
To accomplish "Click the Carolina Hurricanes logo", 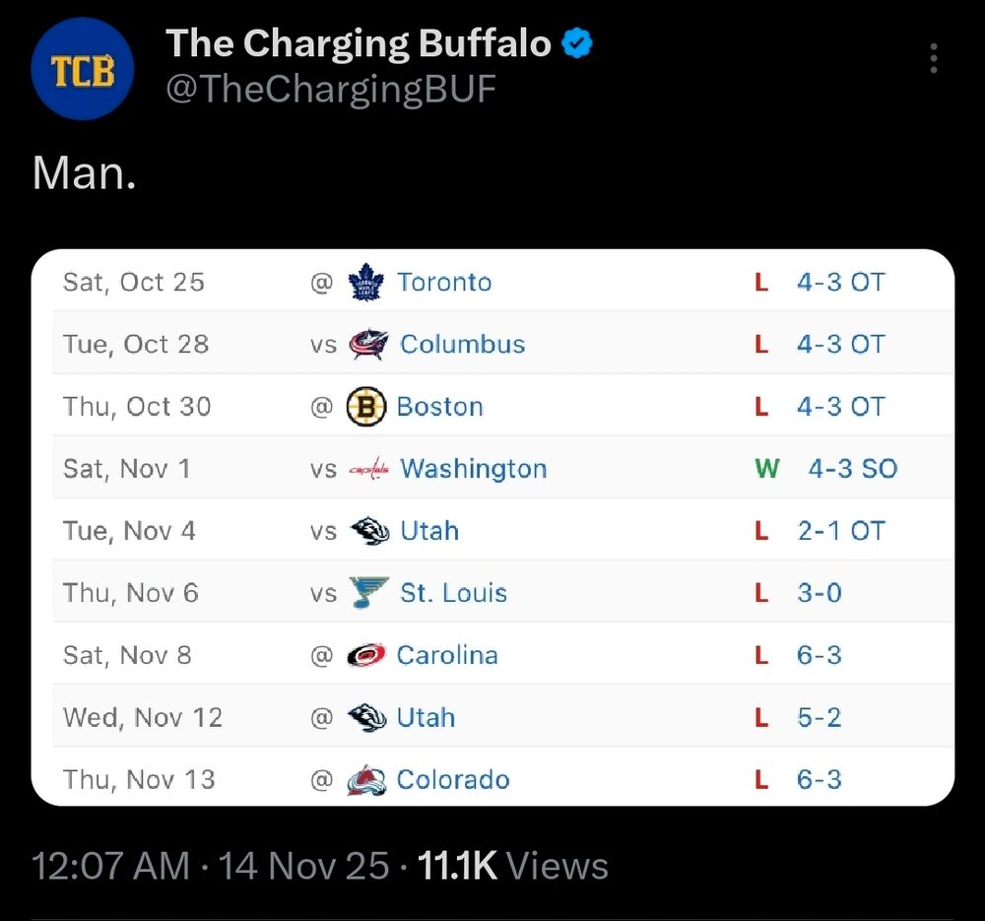I will [365, 656].
